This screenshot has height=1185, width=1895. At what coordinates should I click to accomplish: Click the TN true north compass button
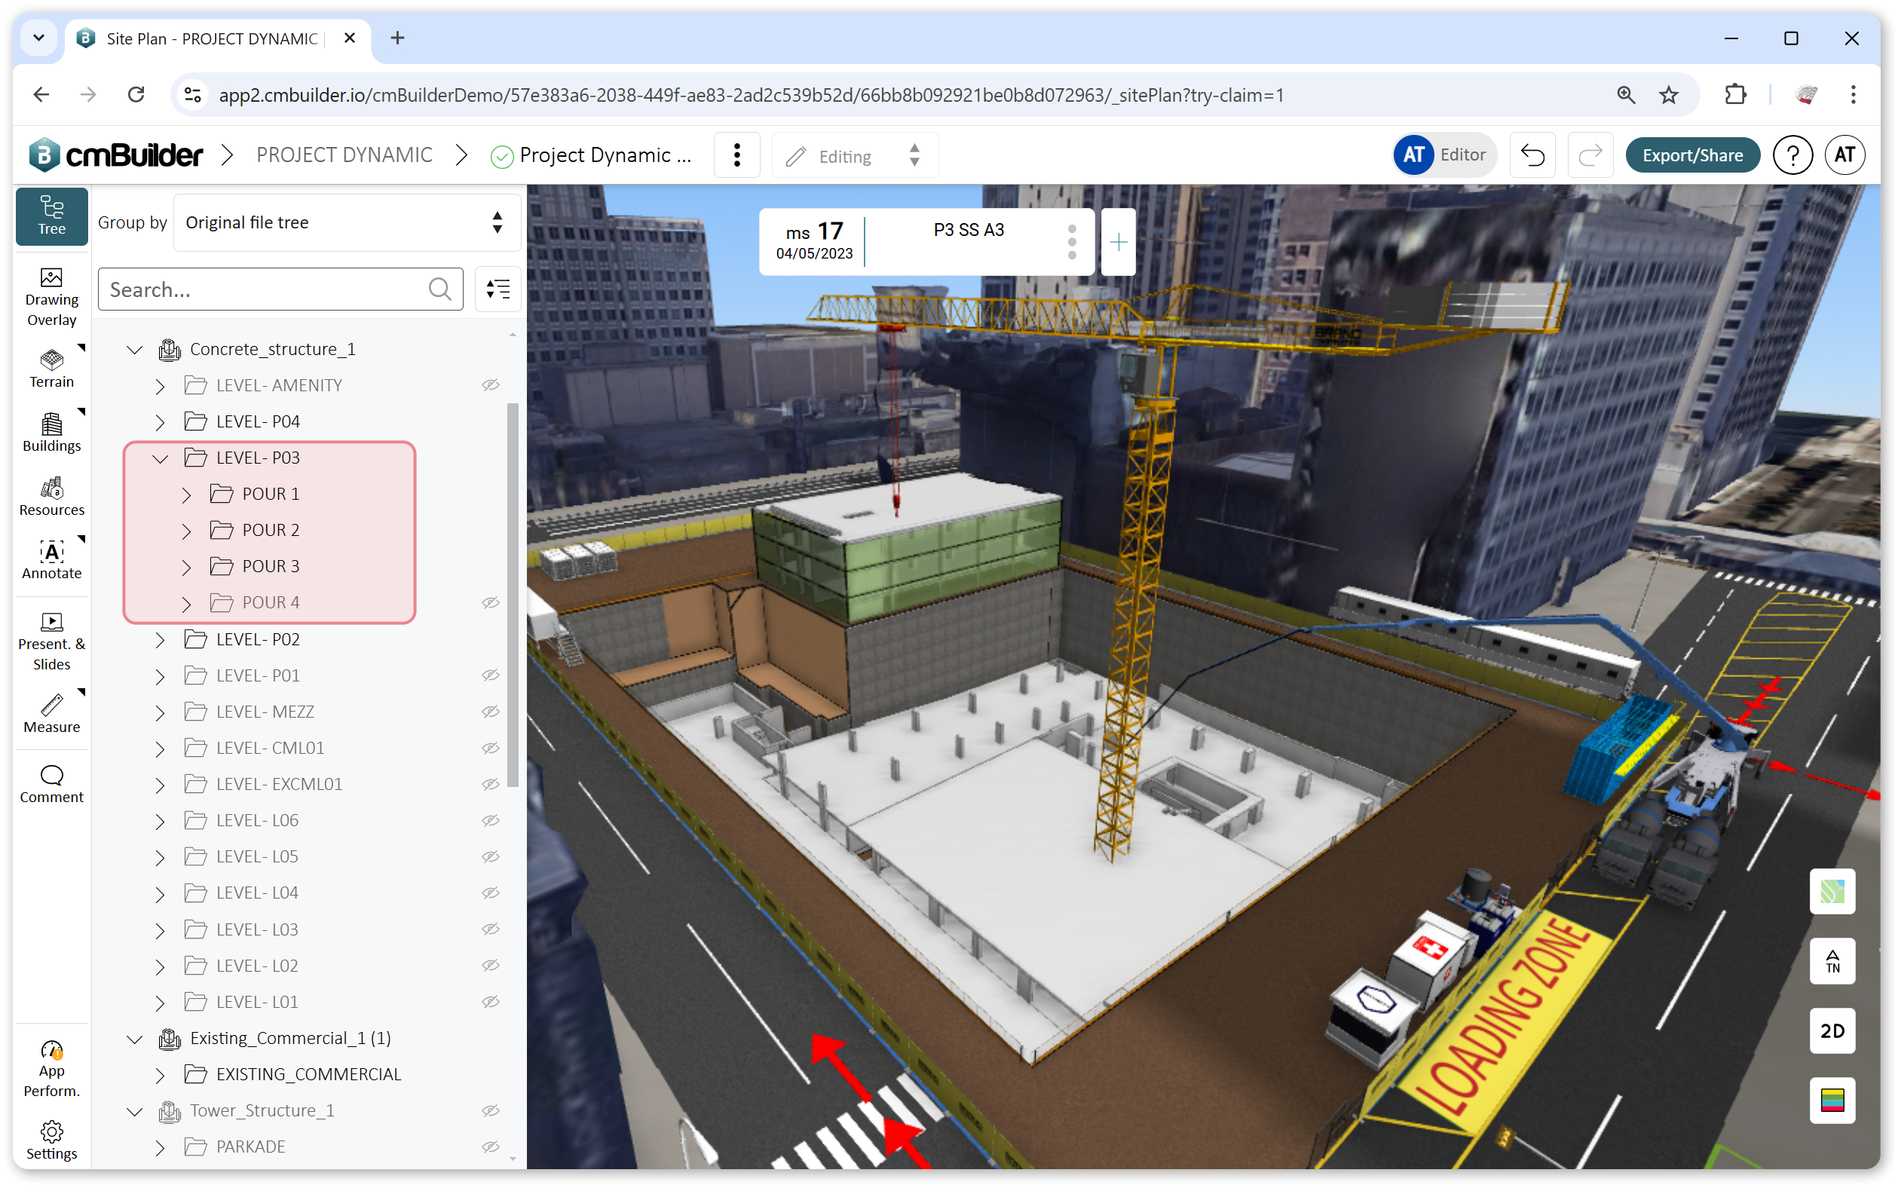(1832, 961)
